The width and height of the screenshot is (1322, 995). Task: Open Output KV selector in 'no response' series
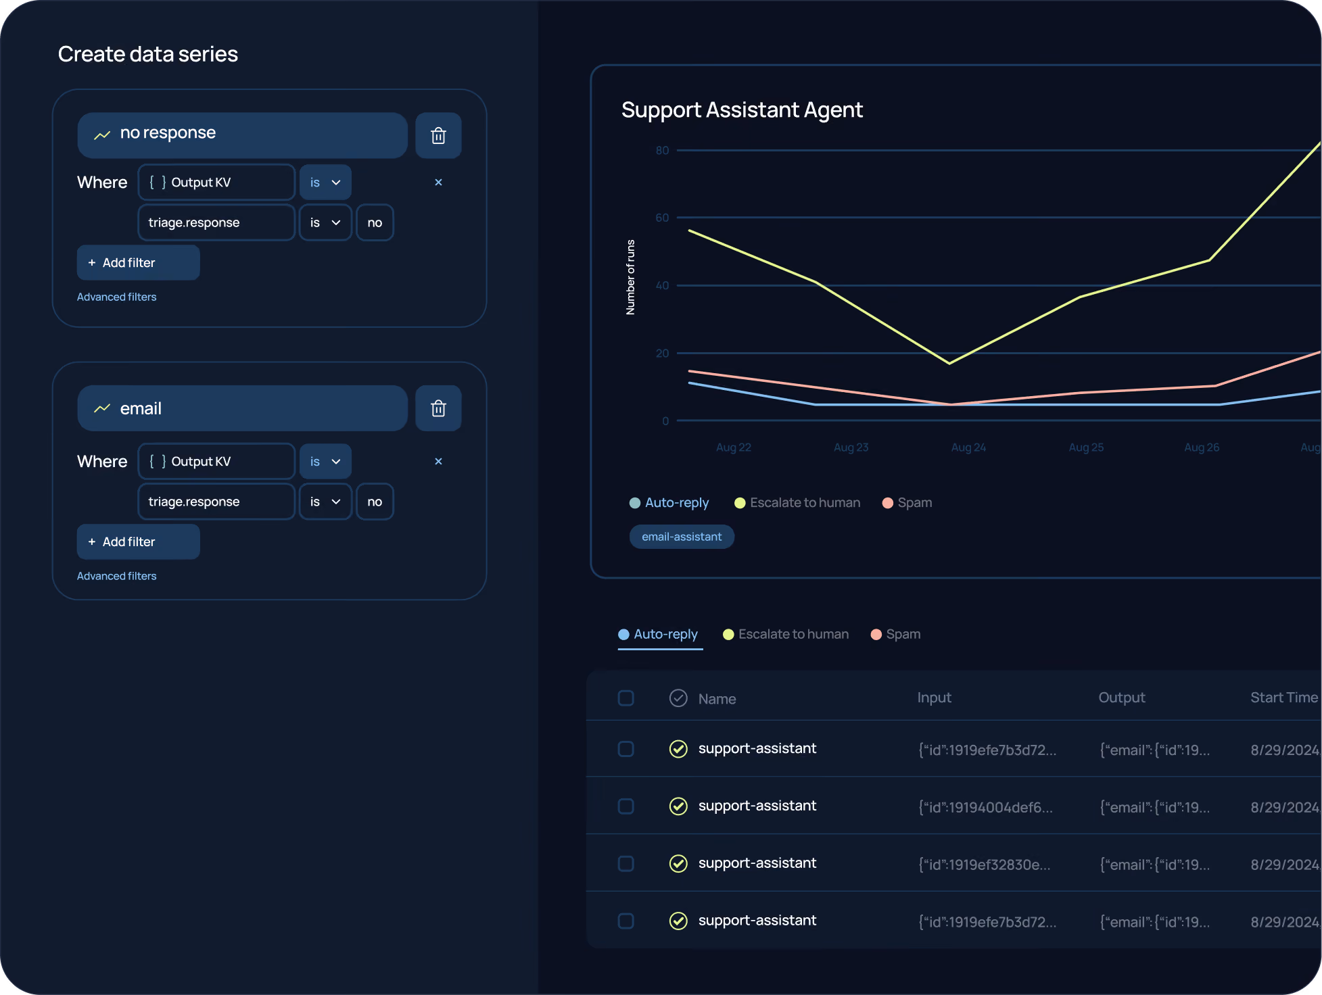click(216, 183)
